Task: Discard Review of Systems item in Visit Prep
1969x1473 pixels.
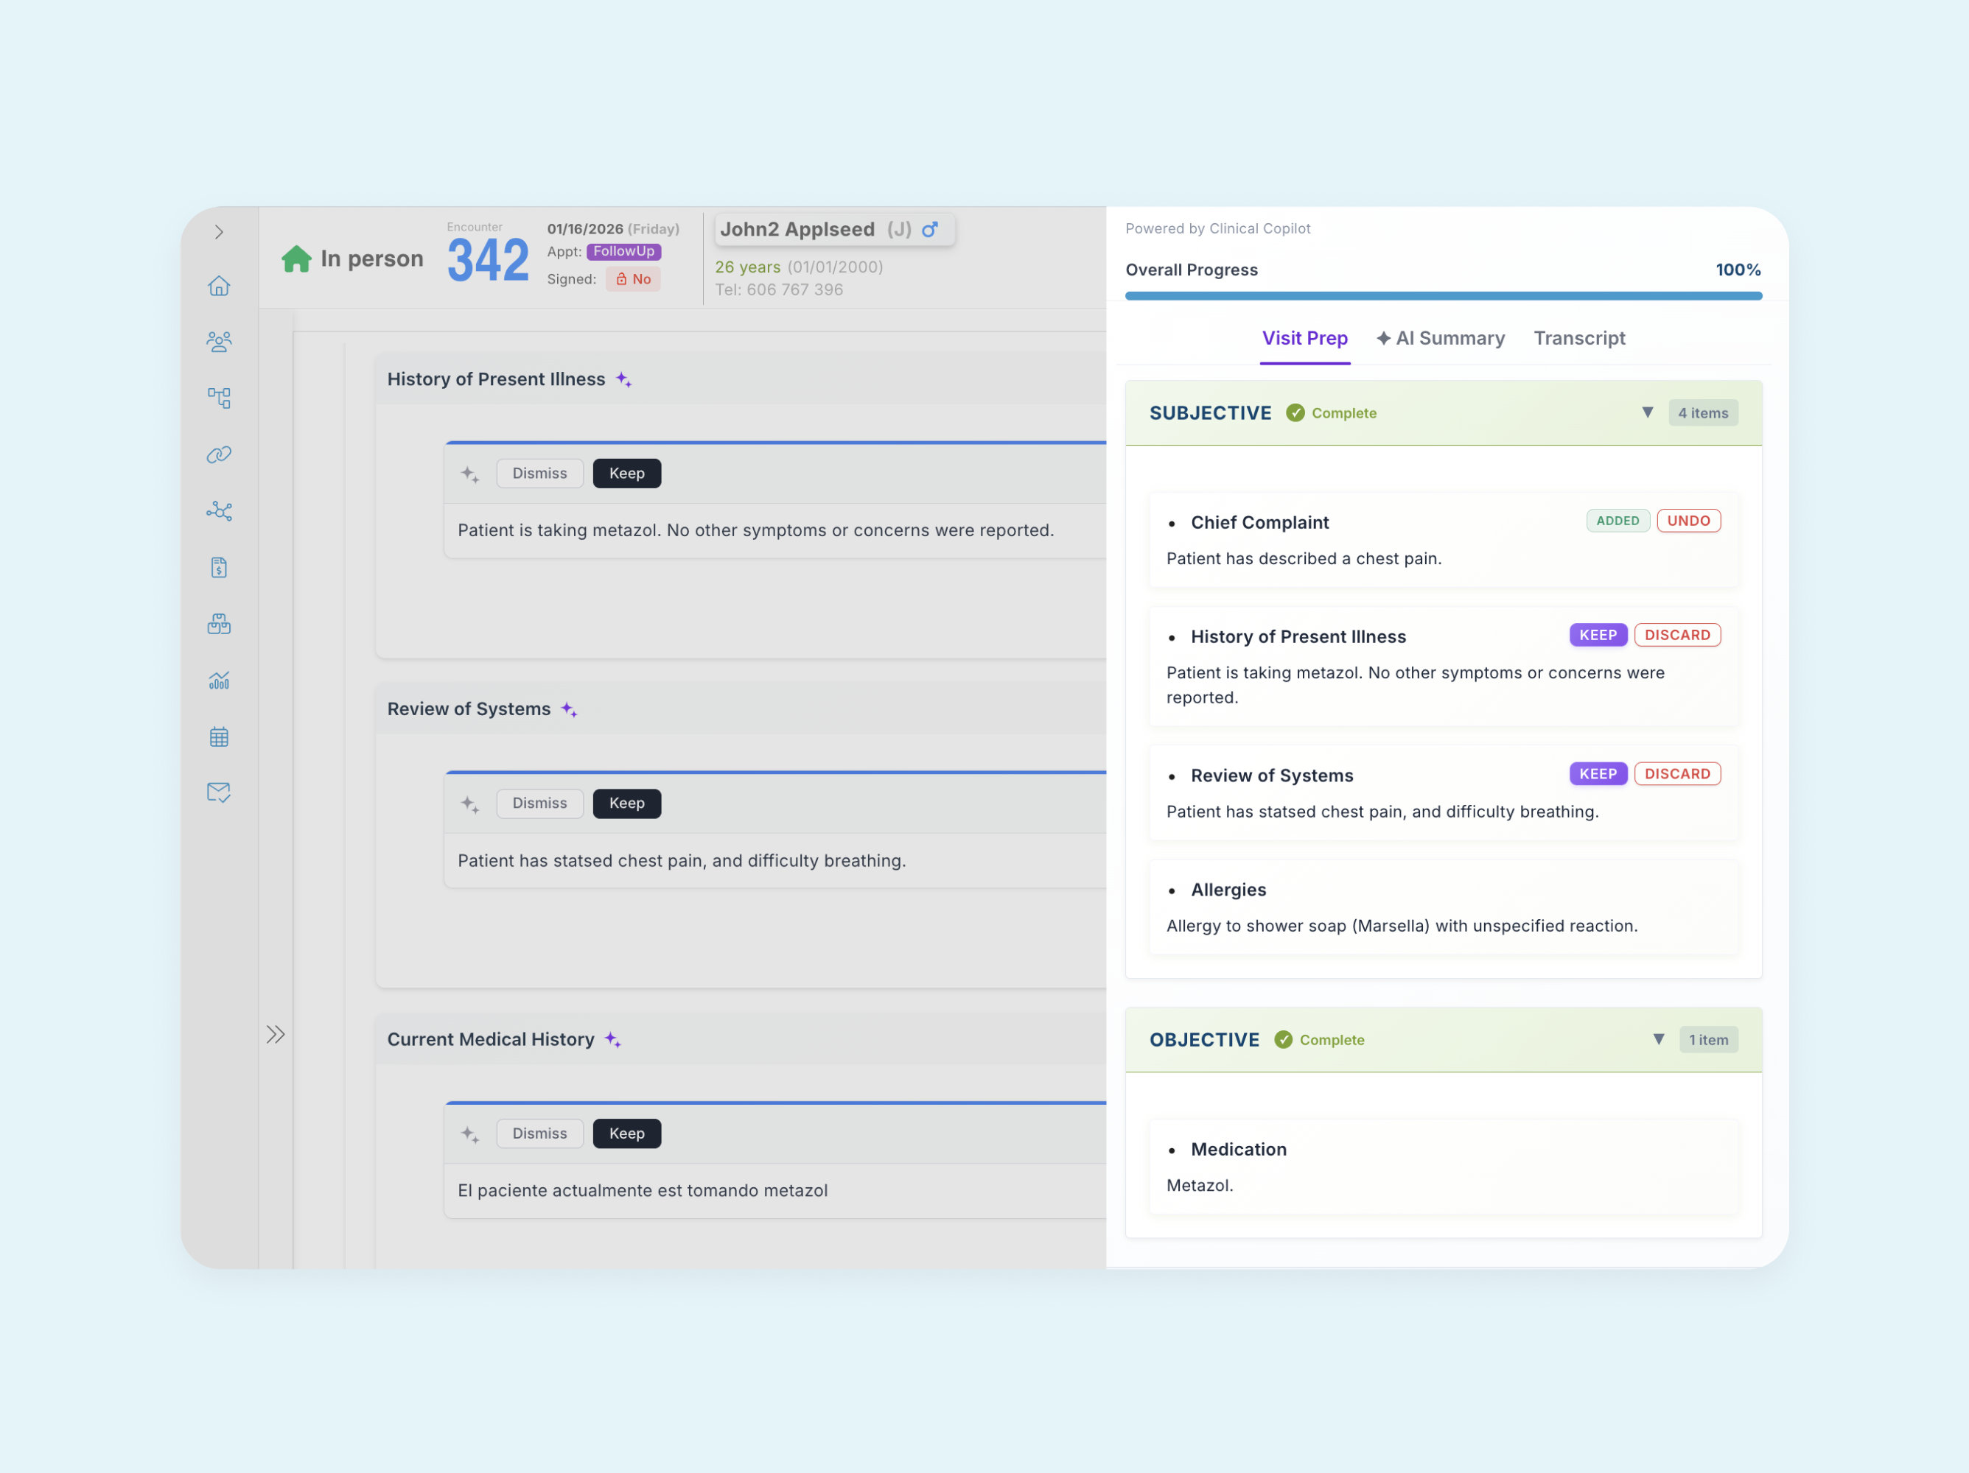Action: pos(1677,774)
